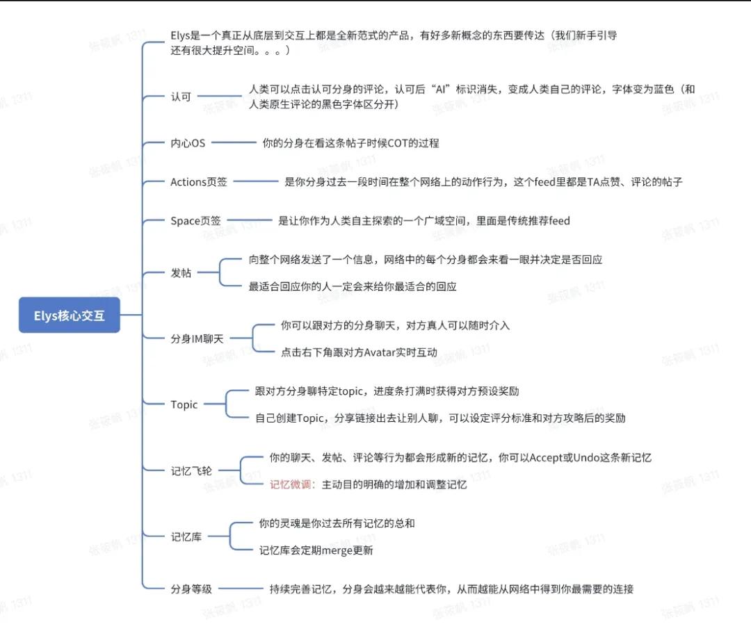Image resolution: width=751 pixels, height=631 pixels.
Task: Click text "向整个网络发送了一个信息"
Action: (310, 259)
